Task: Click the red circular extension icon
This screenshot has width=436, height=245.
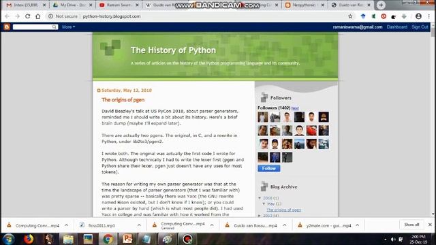Action: tap(384, 16)
